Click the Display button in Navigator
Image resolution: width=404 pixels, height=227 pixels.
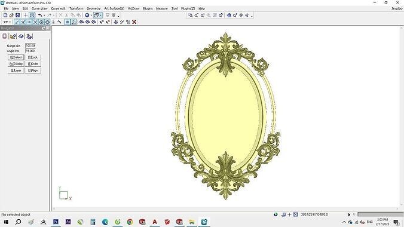(16, 64)
